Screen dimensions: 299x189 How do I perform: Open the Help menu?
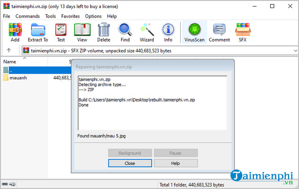pos(112,16)
